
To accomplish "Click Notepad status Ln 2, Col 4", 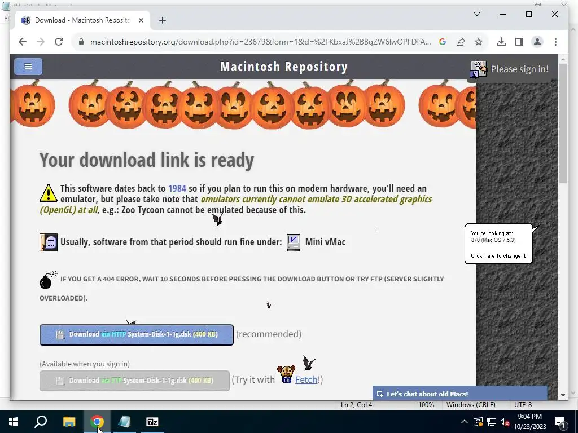I will (x=356, y=405).
